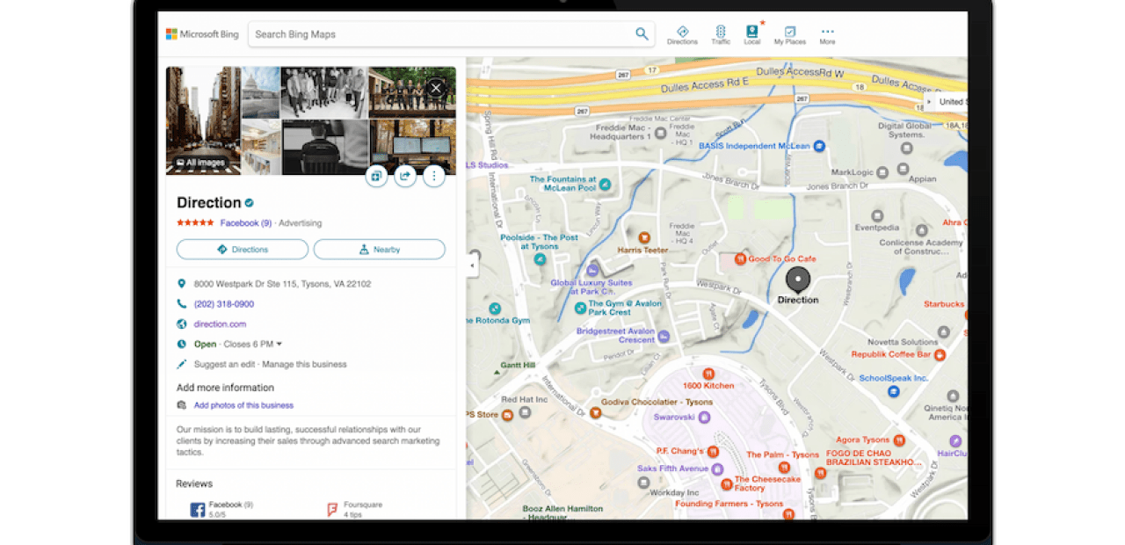1125x545 pixels.
Task: Open the More menu in the top navigation
Action: pyautogui.click(x=826, y=33)
